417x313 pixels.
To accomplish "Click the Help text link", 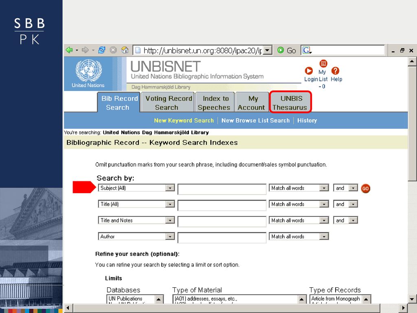I will pos(336,79).
